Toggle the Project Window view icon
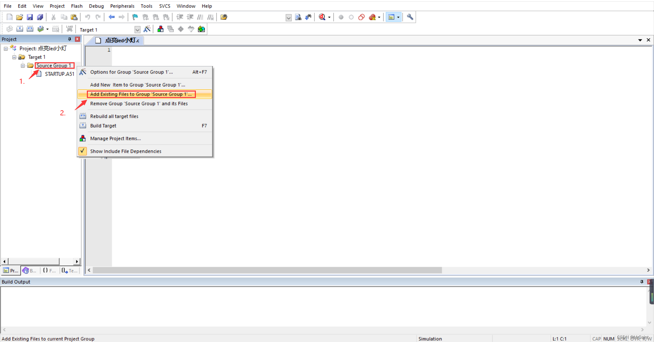 point(391,17)
